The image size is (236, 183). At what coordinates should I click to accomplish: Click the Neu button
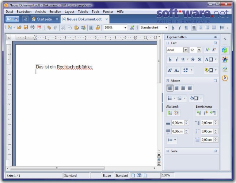12,19
